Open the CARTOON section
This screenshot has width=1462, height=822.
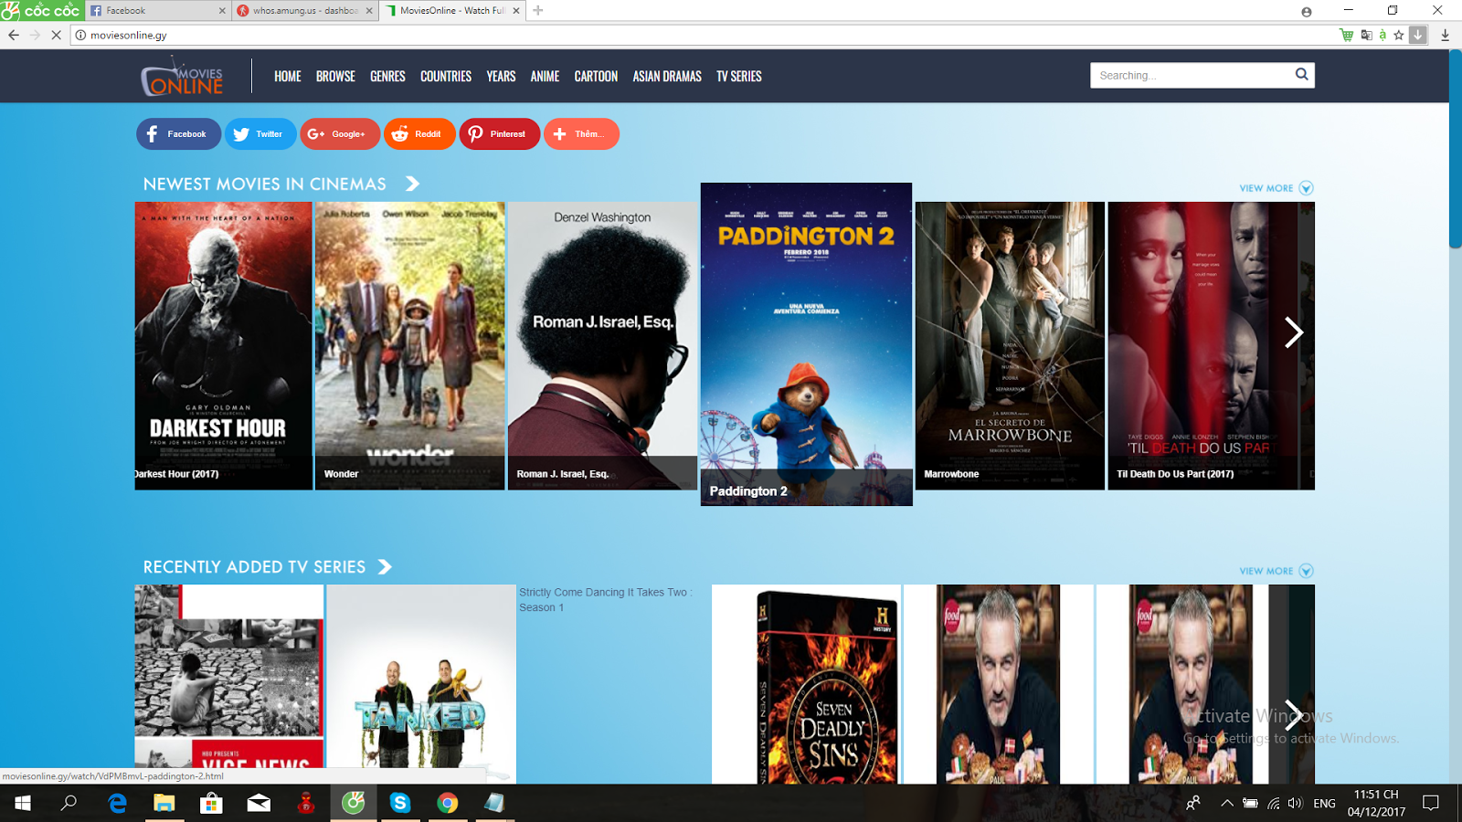pyautogui.click(x=596, y=77)
